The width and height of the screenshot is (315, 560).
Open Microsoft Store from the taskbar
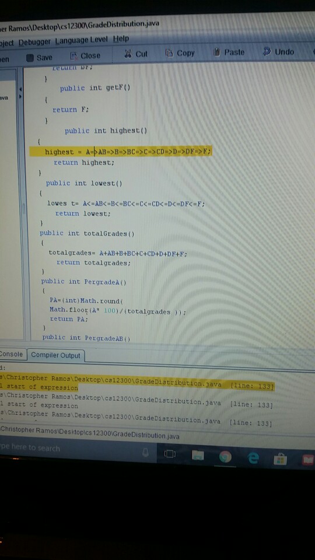click(281, 459)
